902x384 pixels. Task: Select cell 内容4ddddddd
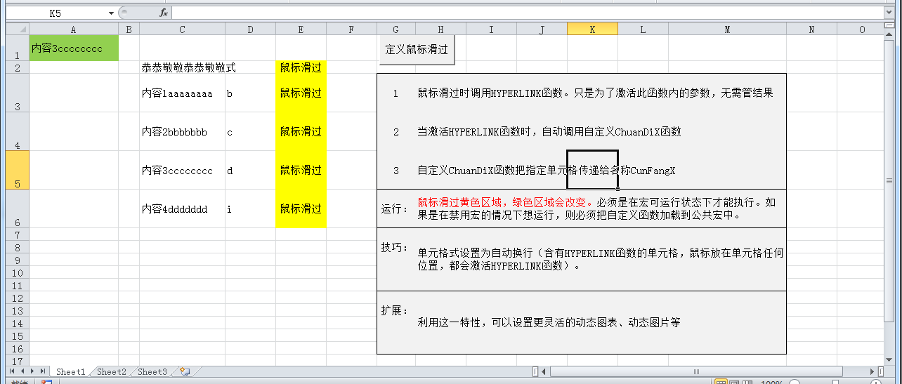[182, 208]
